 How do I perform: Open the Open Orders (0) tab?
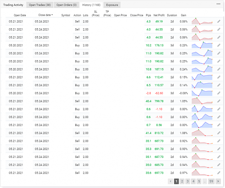(67, 5)
